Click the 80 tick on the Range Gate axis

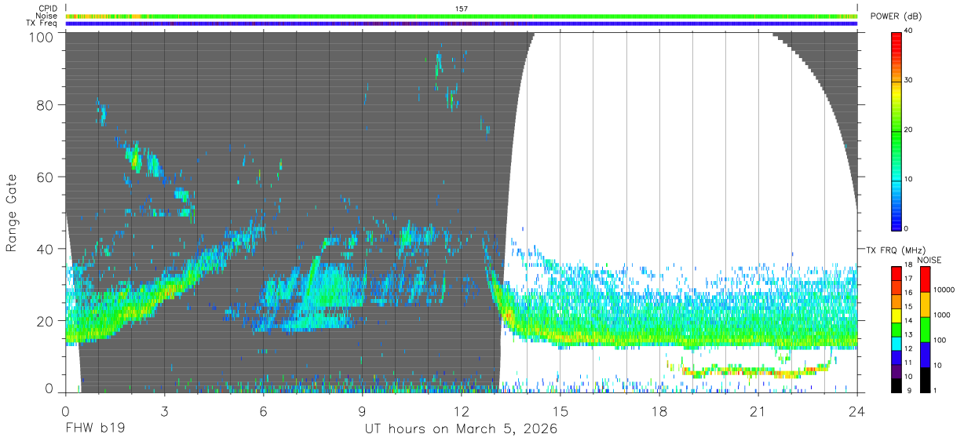45,105
